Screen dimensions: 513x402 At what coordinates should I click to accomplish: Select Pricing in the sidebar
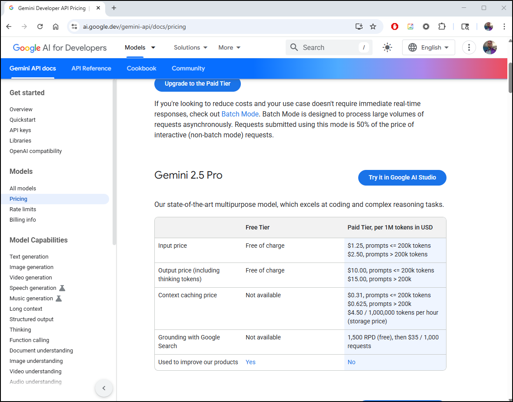[55, 199]
